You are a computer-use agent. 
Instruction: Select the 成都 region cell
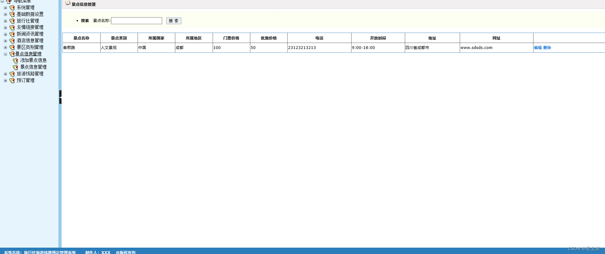click(194, 48)
